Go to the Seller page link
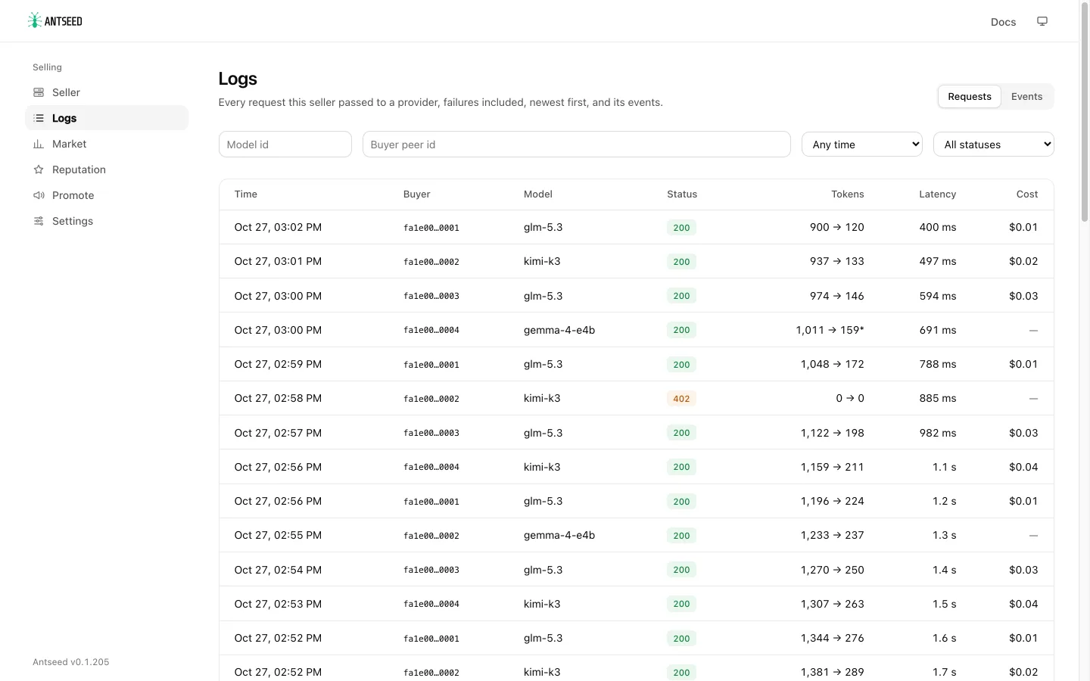This screenshot has height=681, width=1090. coord(107,92)
